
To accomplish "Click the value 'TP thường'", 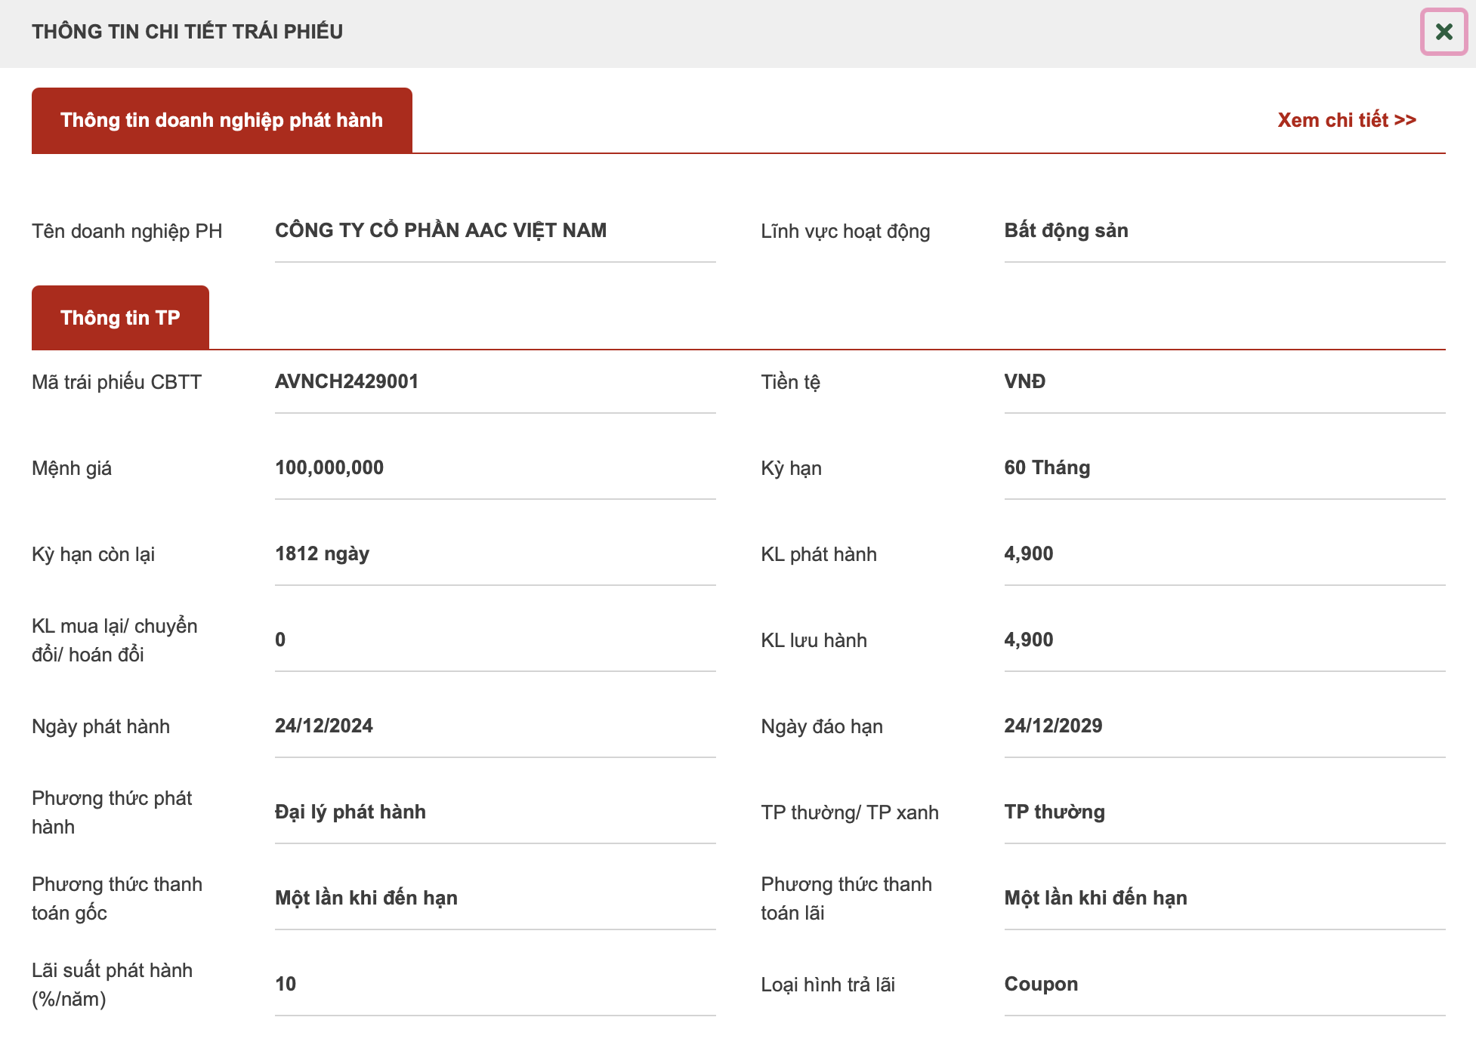I will (x=1055, y=812).
